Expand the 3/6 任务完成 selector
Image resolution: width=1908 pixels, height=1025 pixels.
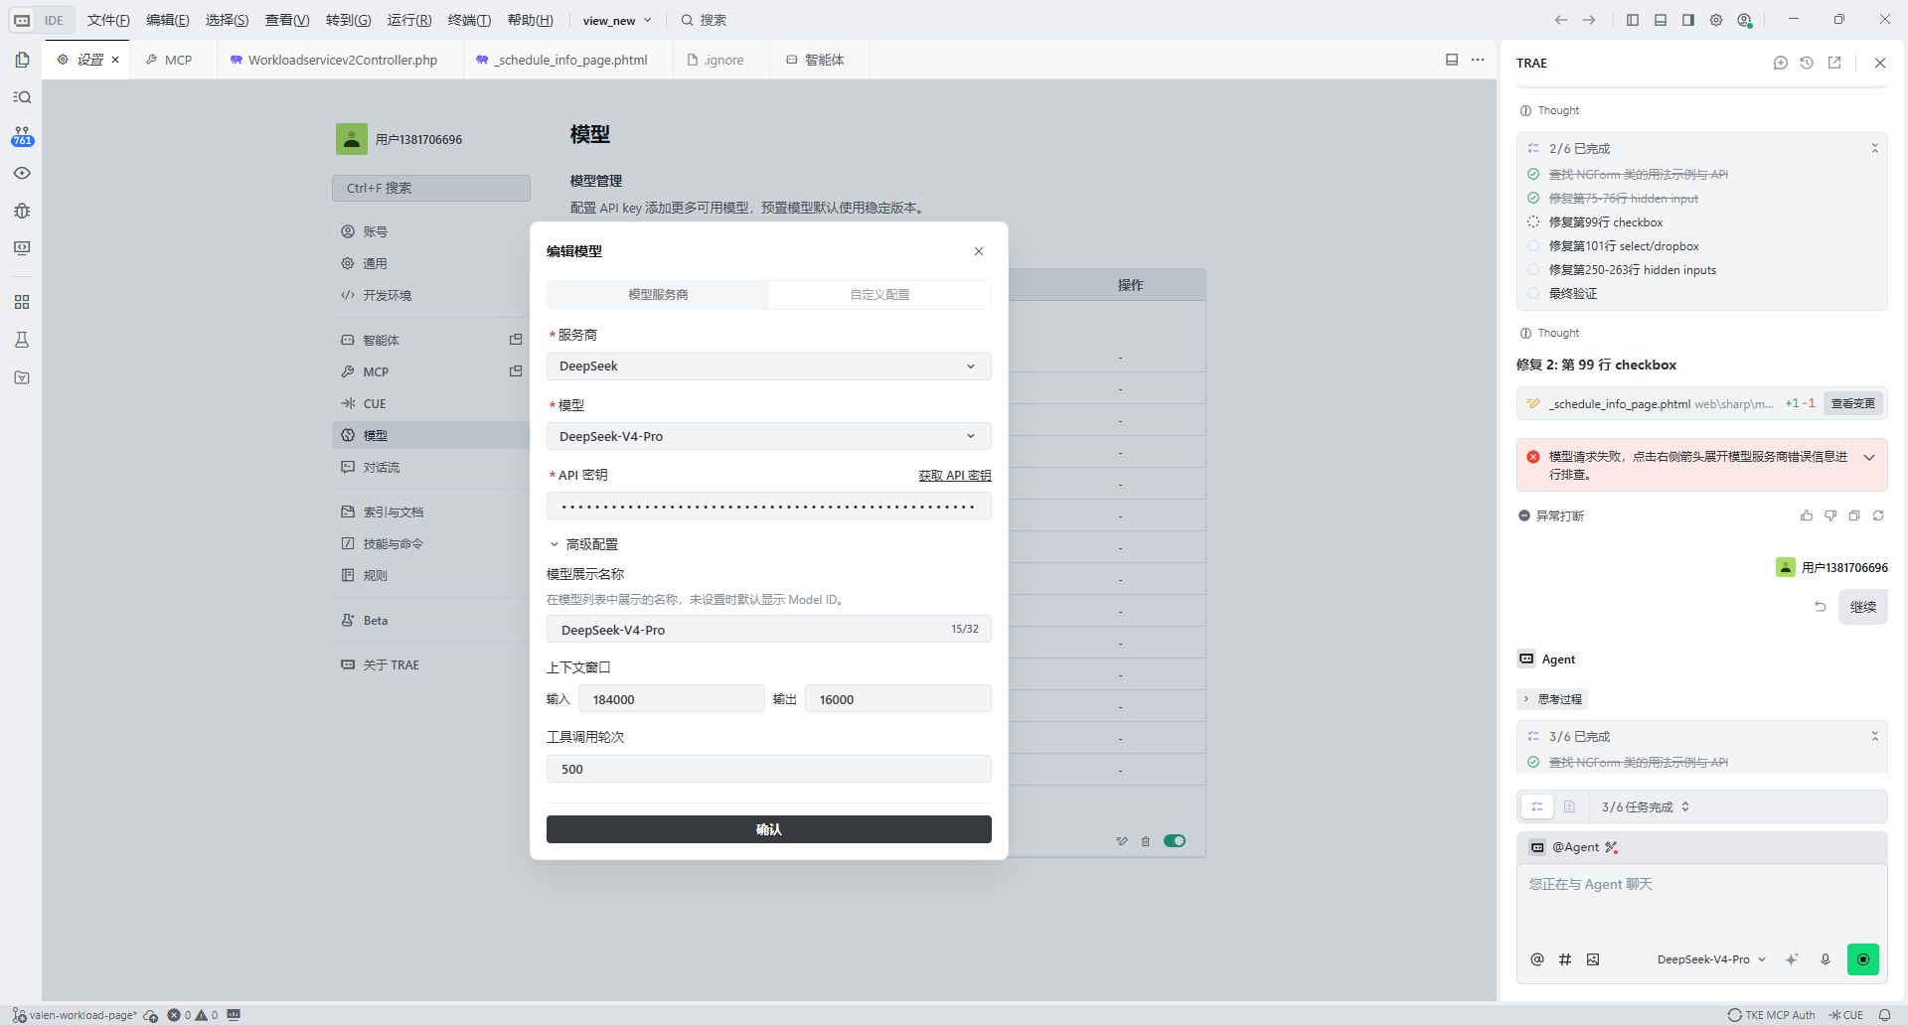(1646, 806)
